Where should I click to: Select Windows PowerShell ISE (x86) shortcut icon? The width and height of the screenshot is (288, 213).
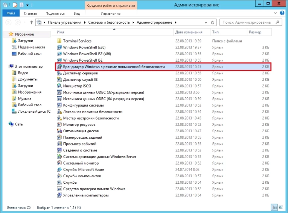pos(59,54)
